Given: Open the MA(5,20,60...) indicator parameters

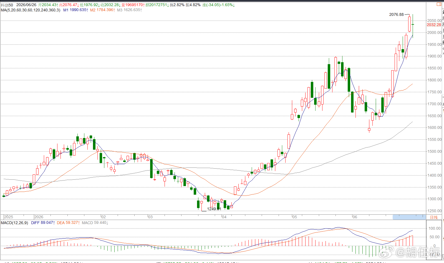Looking at the screenshot, I should tap(31, 10).
